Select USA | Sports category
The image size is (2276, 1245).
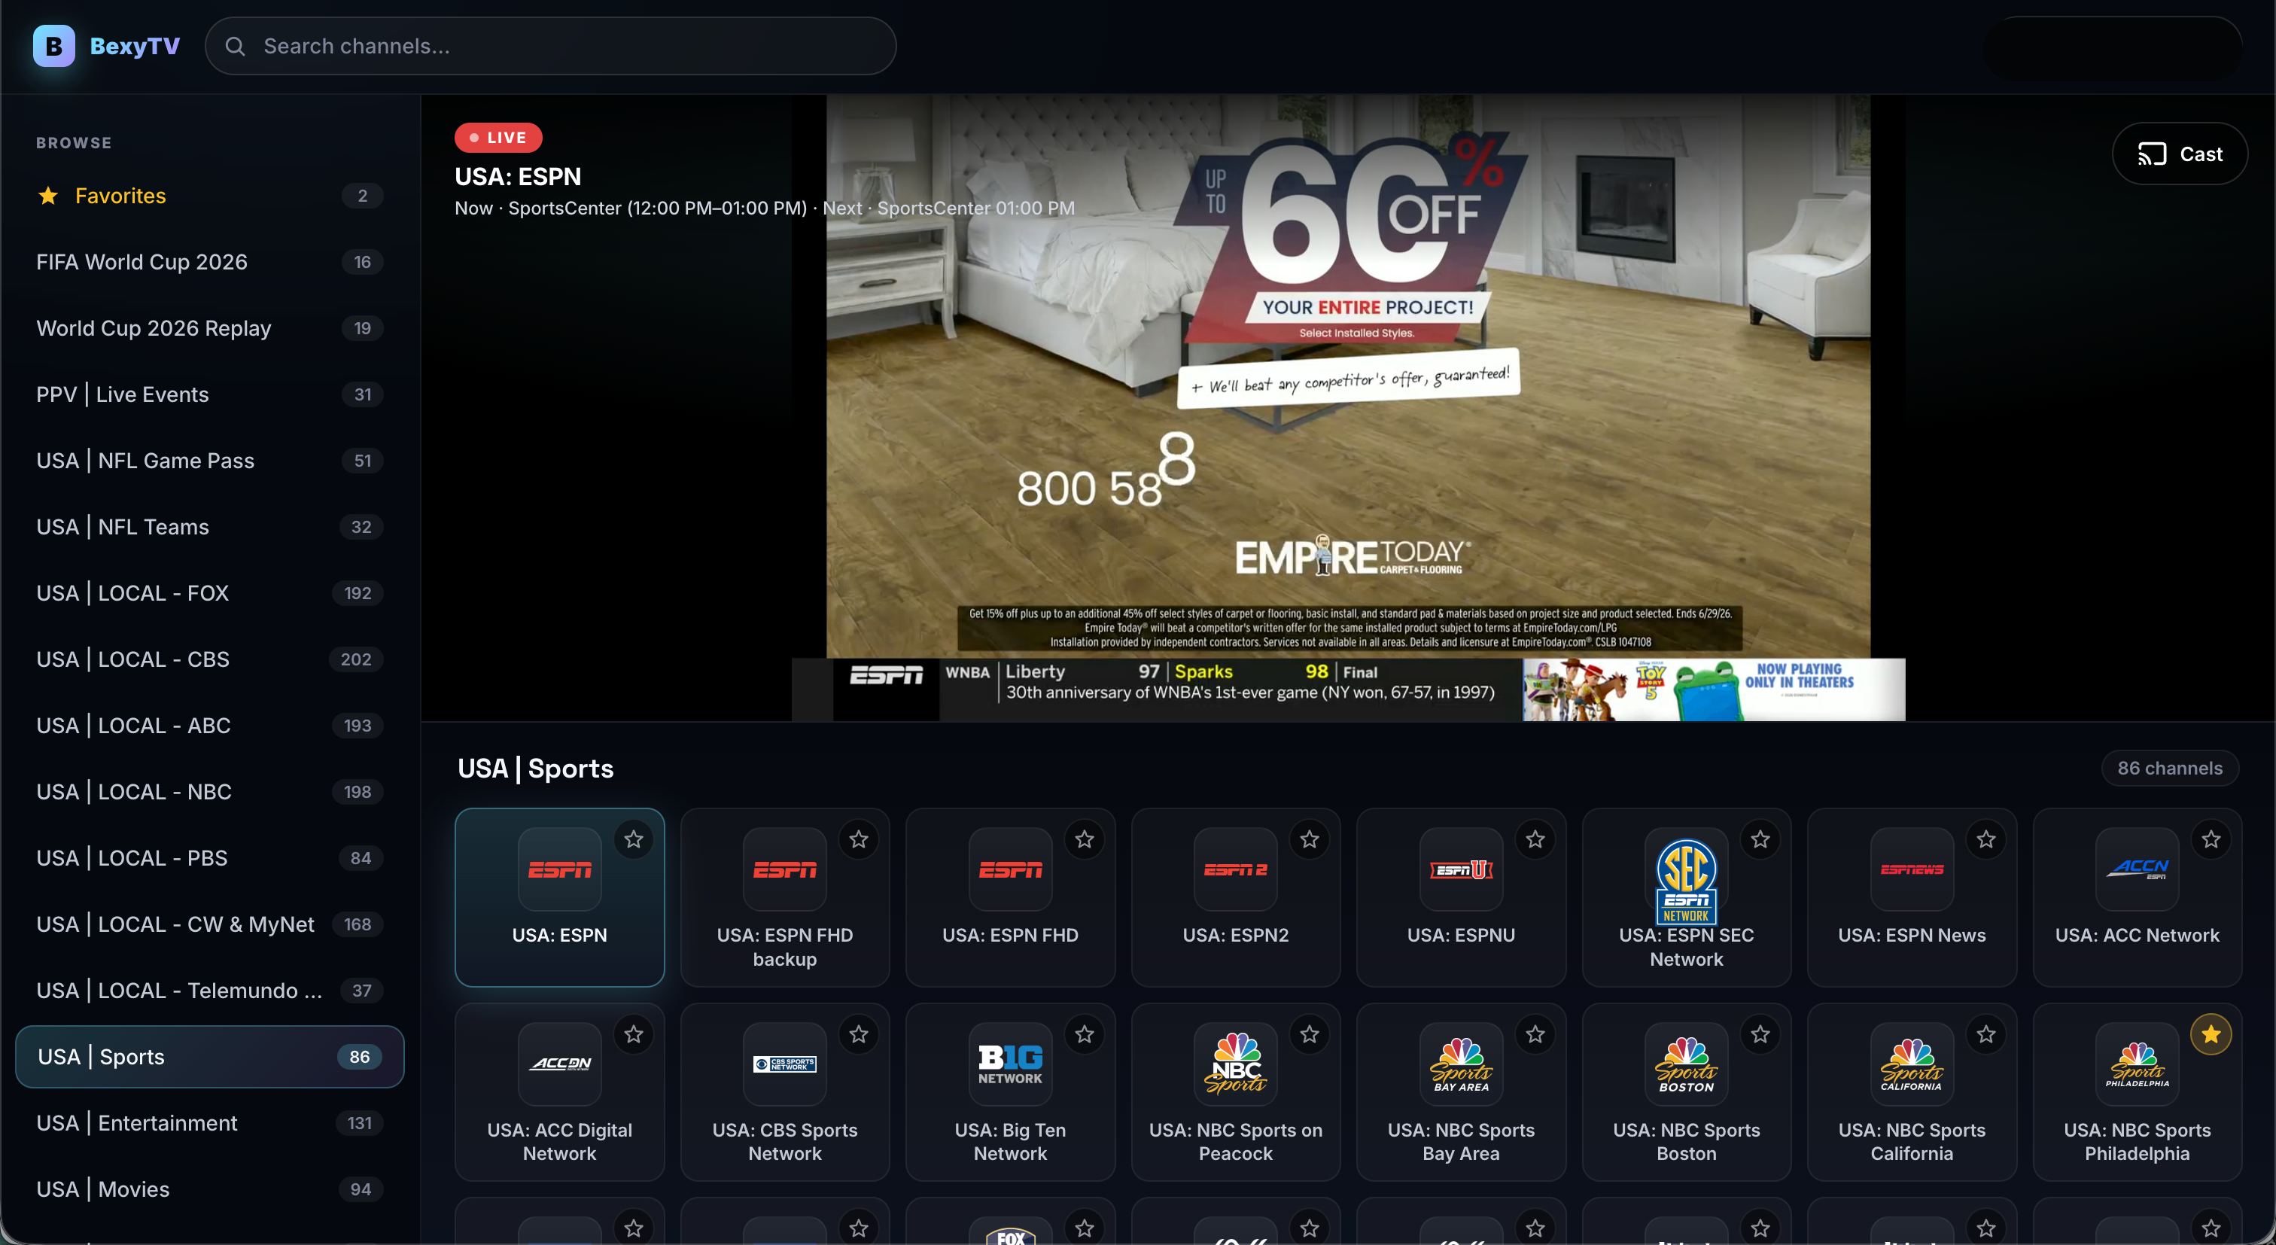(209, 1057)
